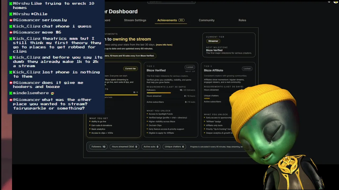Click the Locked badge on Blaze Verified card
Image resolution: width=339 pixels, height=190 pixels.
[x=190, y=67]
